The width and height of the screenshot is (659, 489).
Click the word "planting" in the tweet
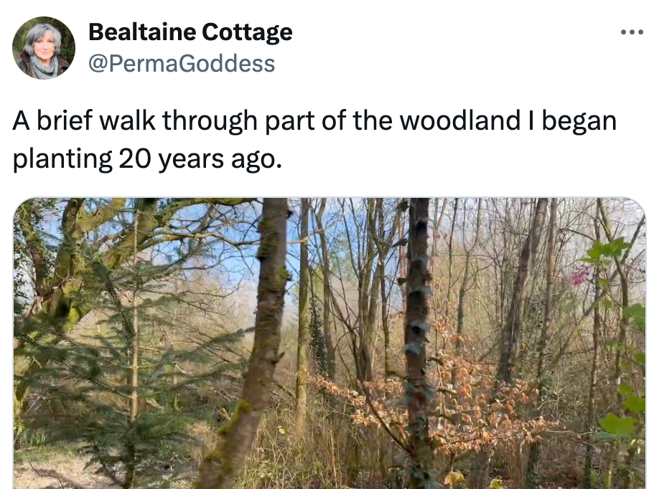pyautogui.click(x=59, y=158)
